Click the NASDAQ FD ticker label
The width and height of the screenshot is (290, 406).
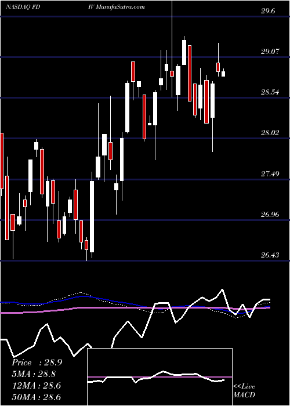click(x=22, y=7)
